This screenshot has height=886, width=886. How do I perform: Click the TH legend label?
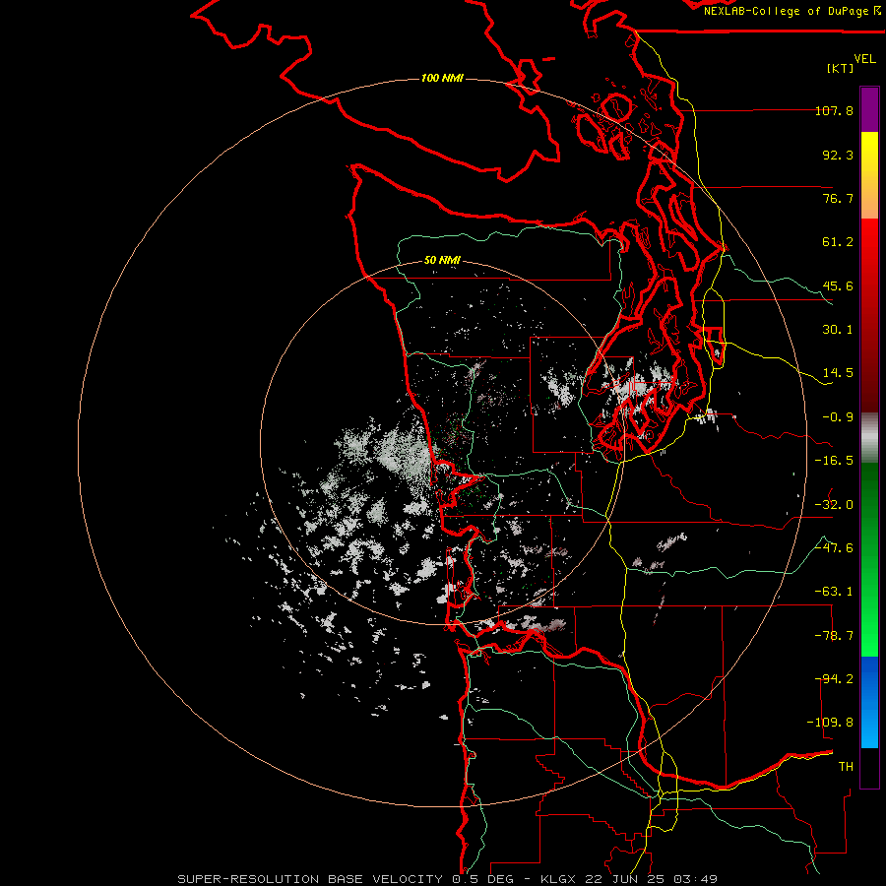(846, 767)
